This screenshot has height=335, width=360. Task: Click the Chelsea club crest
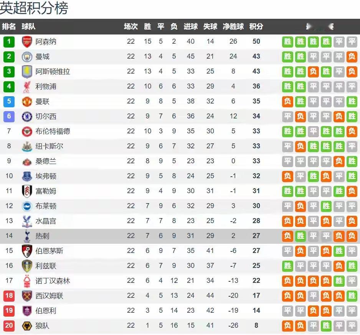pyautogui.click(x=27, y=117)
